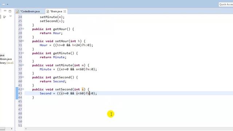The height and width of the screenshot is (131, 233).
Task: Maximize the left Package Explorer panel
Action: pyautogui.click(x=10, y=11)
